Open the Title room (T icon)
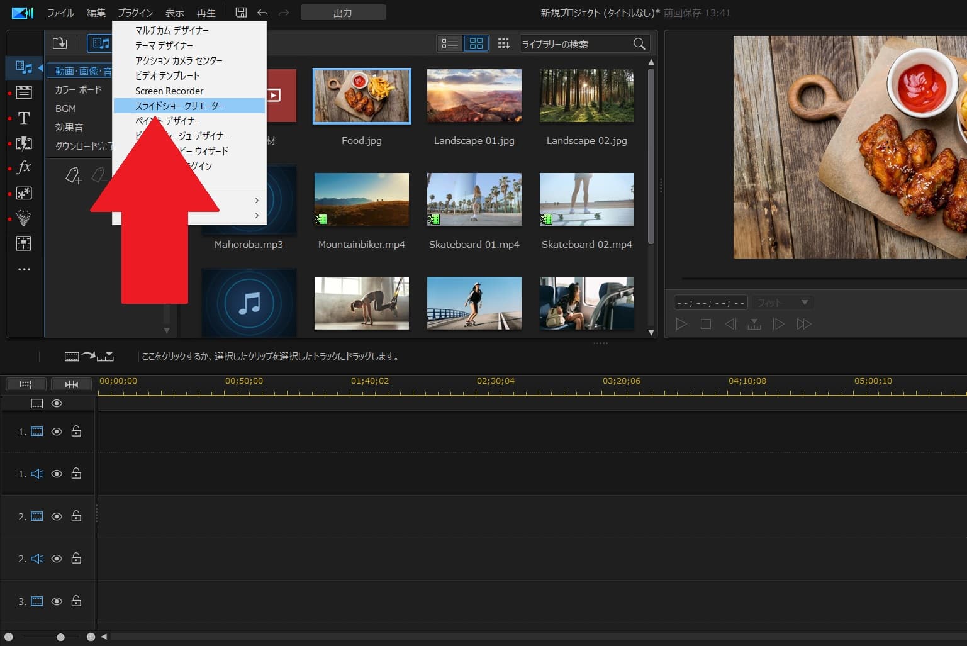The height and width of the screenshot is (646, 967). (24, 118)
